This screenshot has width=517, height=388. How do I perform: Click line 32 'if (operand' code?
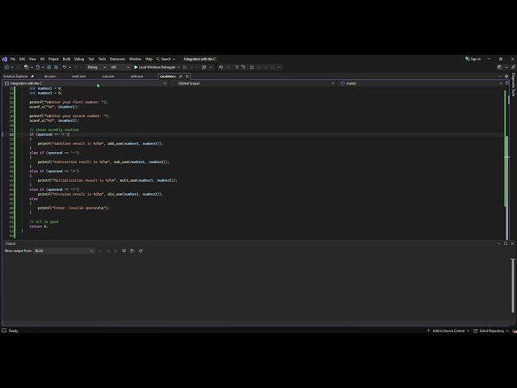click(49, 134)
